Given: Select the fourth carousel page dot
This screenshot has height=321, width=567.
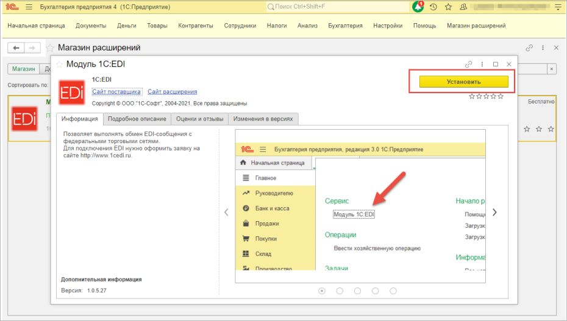Looking at the screenshot, I should 376,291.
